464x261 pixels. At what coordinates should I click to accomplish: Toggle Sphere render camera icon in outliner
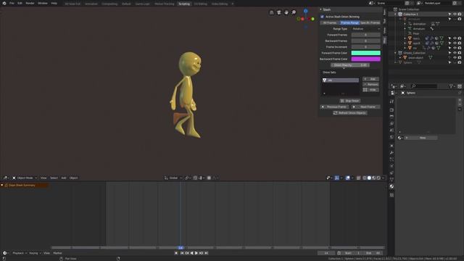(460, 62)
